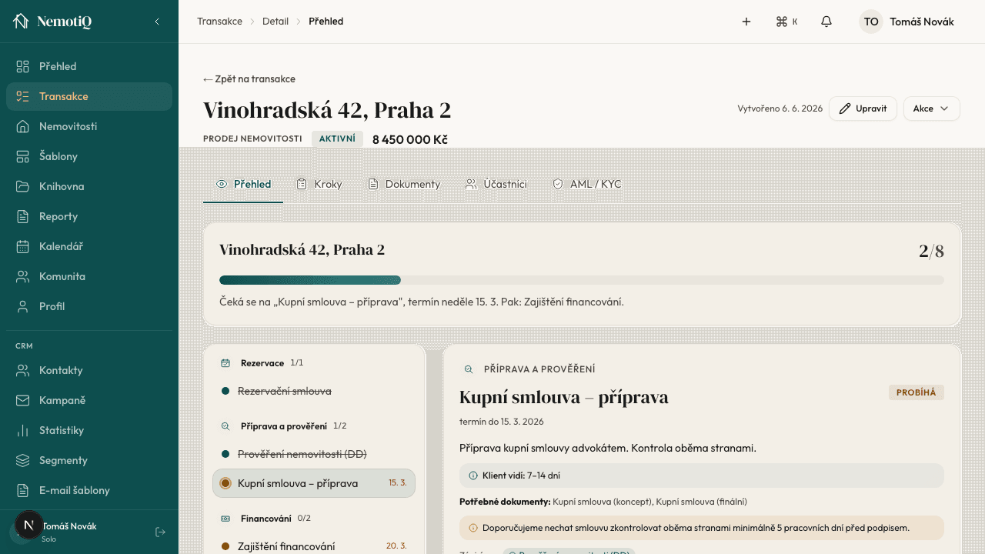Click the plus icon in top bar
The width and height of the screenshot is (985, 554).
coord(746,22)
